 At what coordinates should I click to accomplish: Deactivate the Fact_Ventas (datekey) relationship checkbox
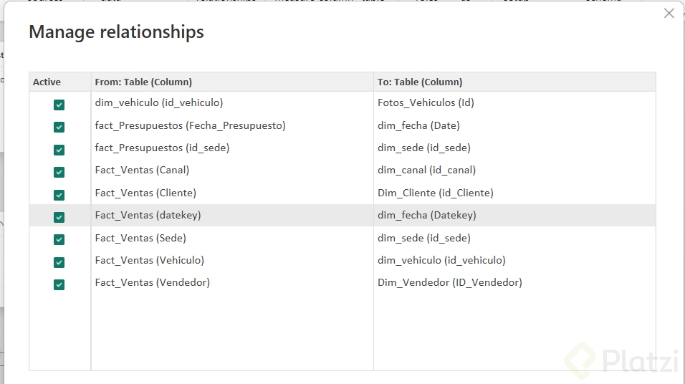point(59,217)
